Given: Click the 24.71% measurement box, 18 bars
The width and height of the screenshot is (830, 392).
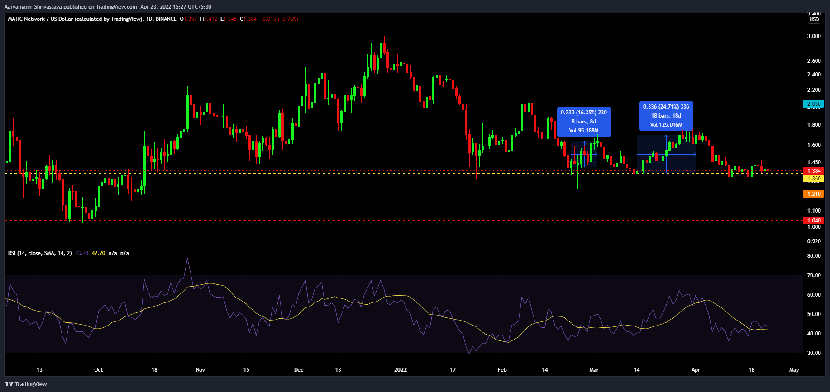Looking at the screenshot, I should [x=666, y=116].
